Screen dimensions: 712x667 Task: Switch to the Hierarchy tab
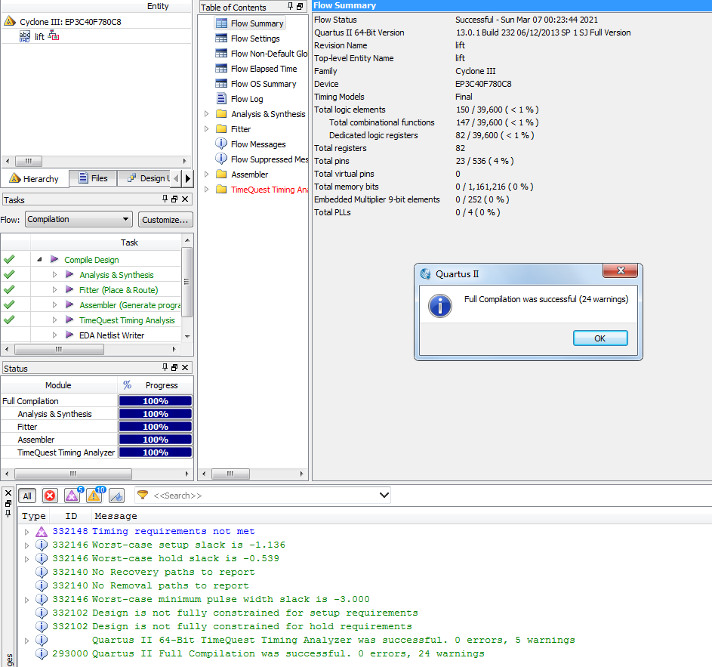pyautogui.click(x=34, y=179)
